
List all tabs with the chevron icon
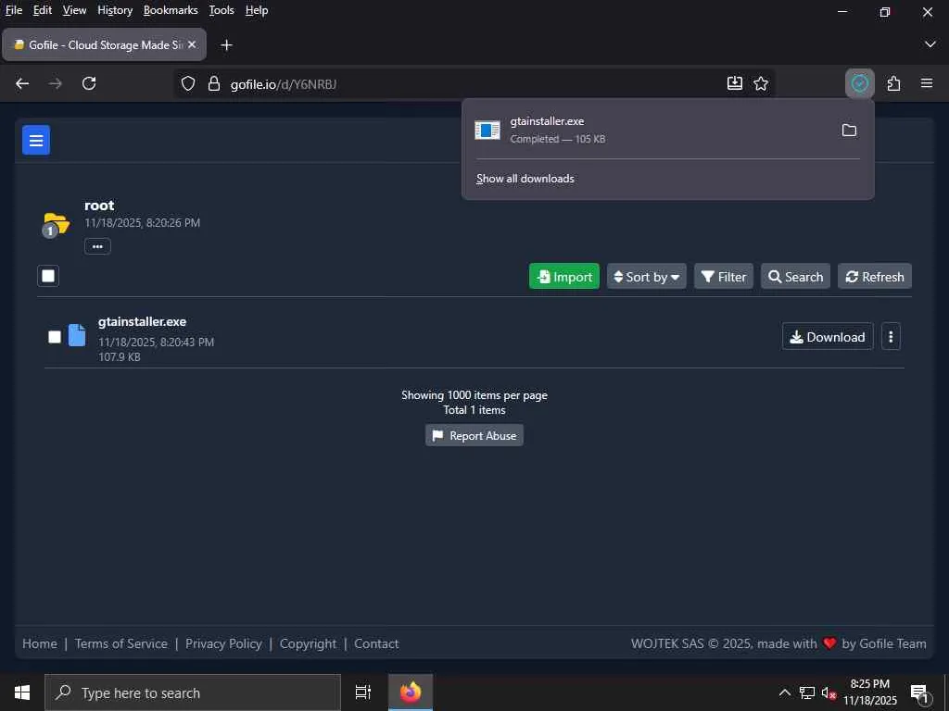tap(930, 44)
